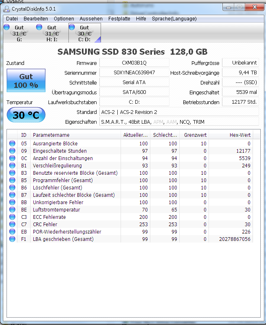Click the Puffergrösse field Unbekannt
This screenshot has height=325, width=266.
point(241,62)
